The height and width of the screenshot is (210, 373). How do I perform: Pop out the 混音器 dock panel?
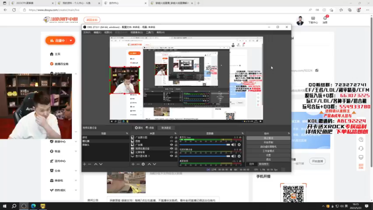242,133
